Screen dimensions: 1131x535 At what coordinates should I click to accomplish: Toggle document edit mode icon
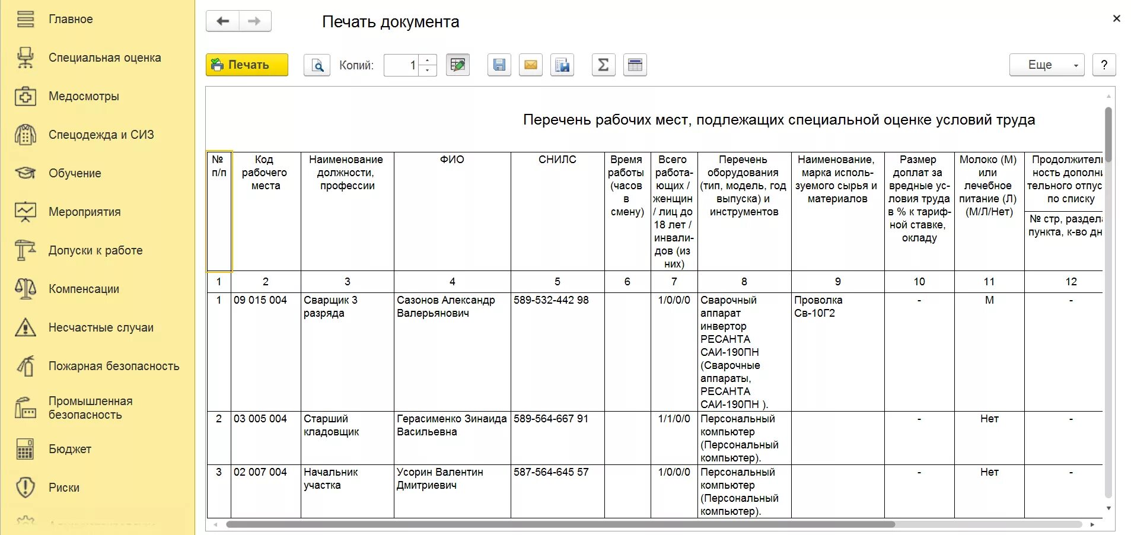pos(458,65)
